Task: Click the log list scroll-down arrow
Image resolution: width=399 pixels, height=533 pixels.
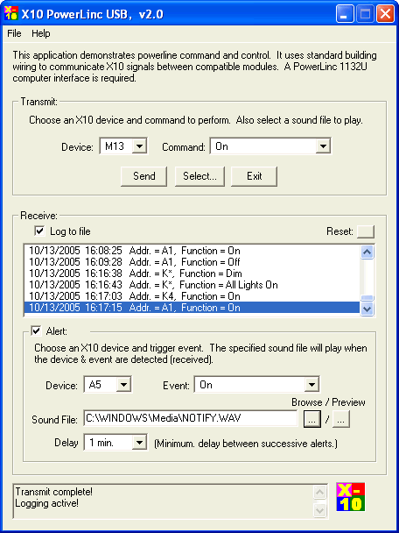Action: [367, 309]
